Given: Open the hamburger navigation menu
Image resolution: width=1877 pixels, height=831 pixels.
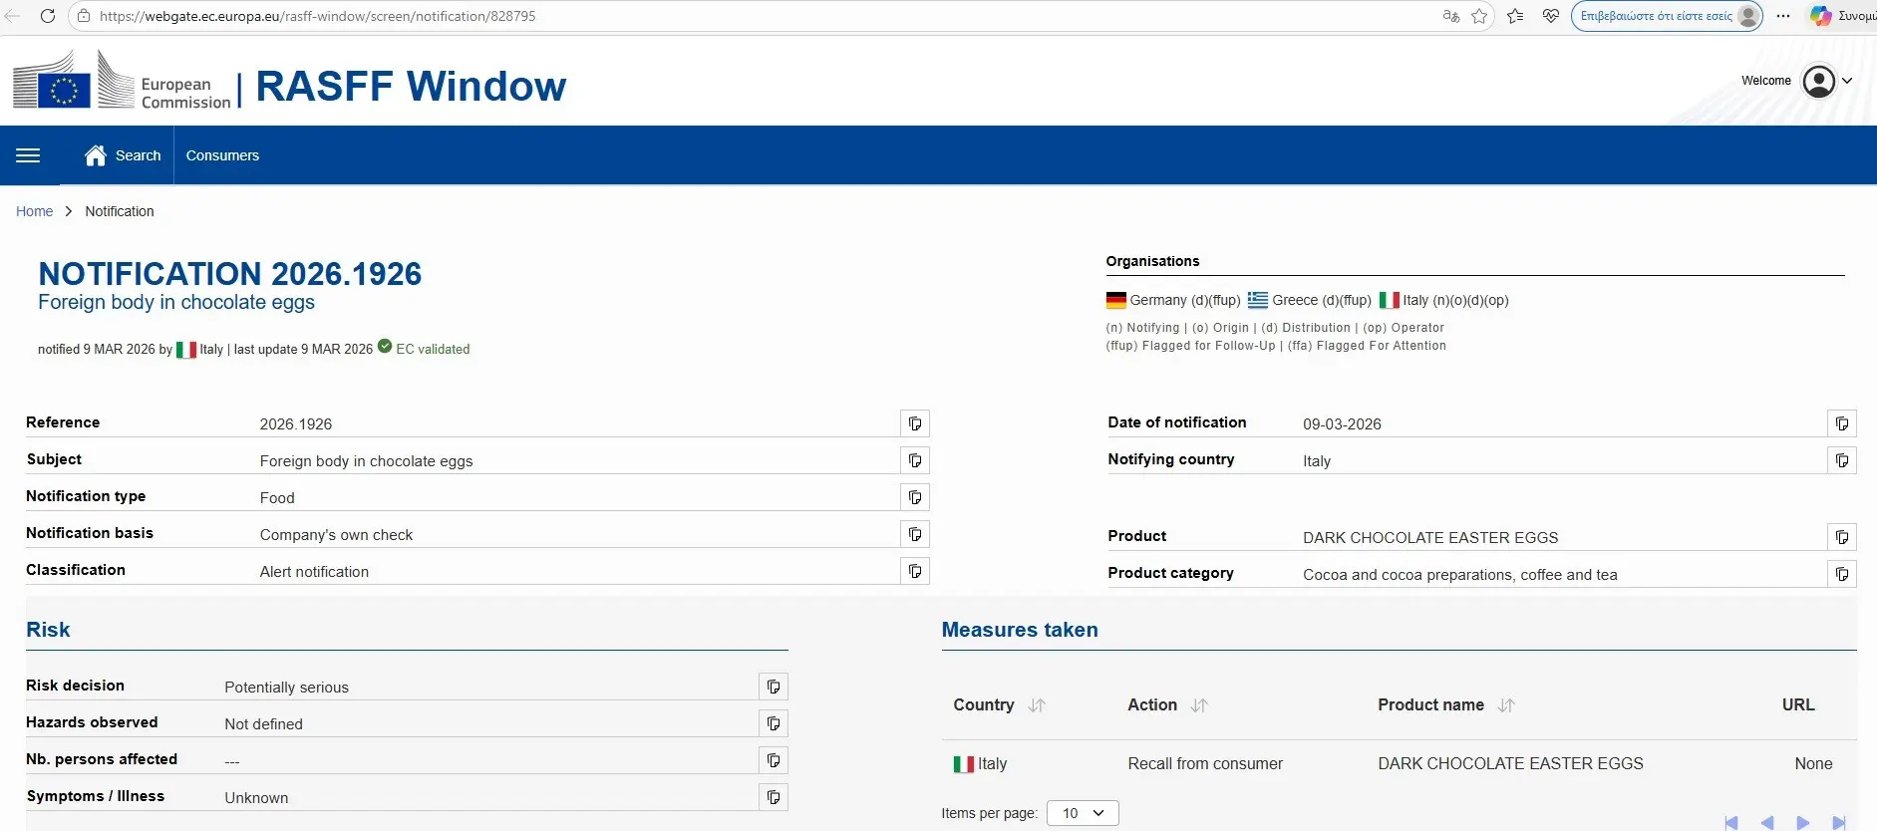Looking at the screenshot, I should (28, 155).
